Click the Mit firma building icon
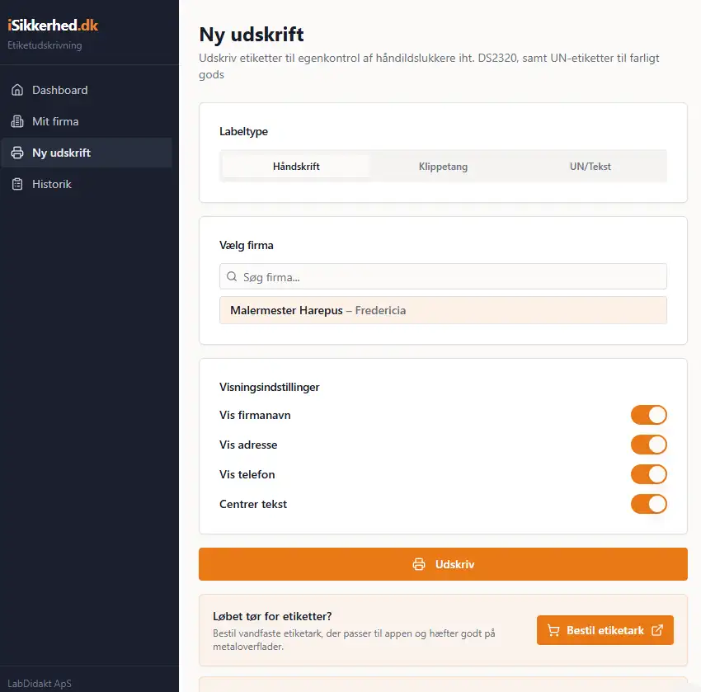This screenshot has width=701, height=692. (17, 121)
